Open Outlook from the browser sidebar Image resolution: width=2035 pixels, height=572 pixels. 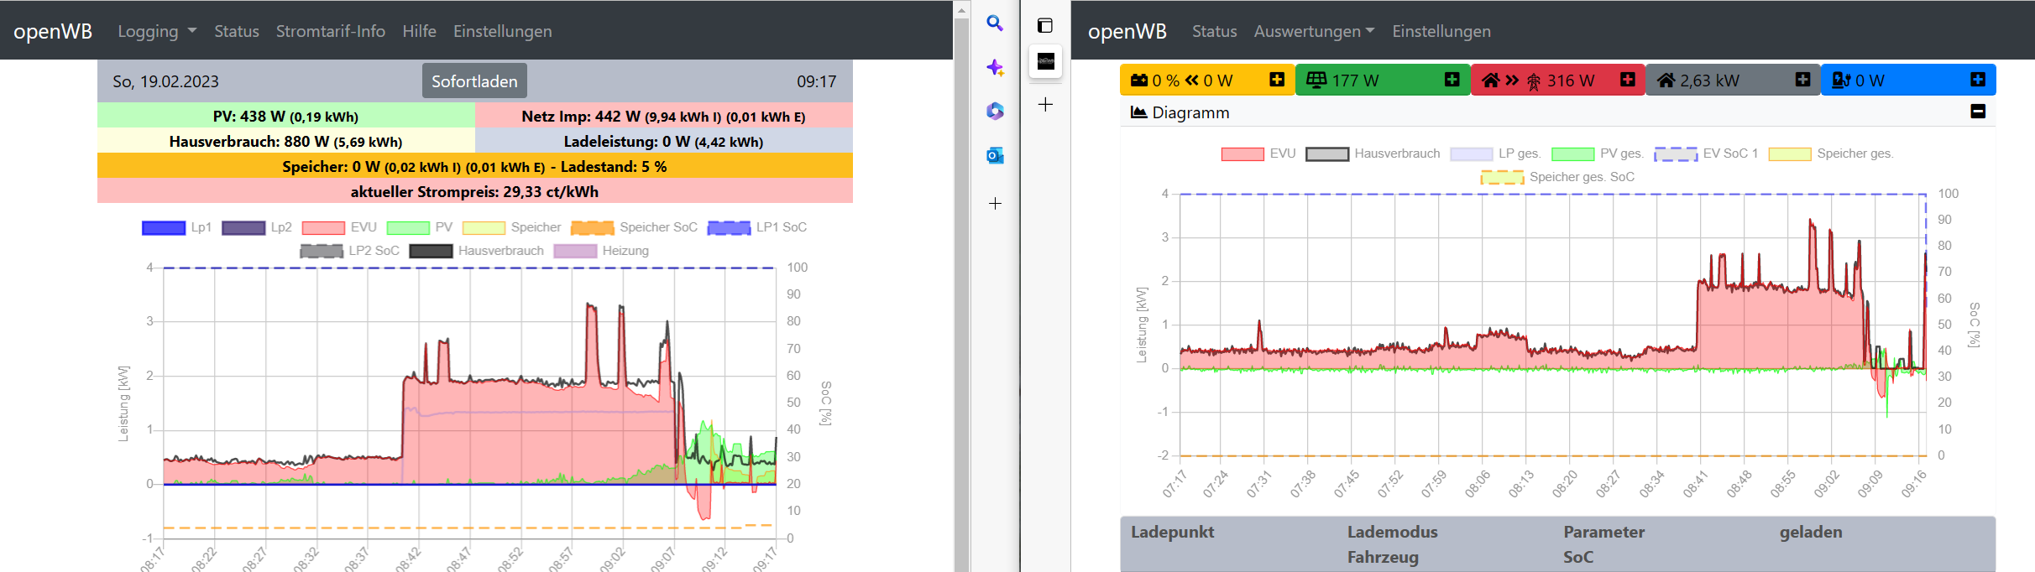point(995,155)
